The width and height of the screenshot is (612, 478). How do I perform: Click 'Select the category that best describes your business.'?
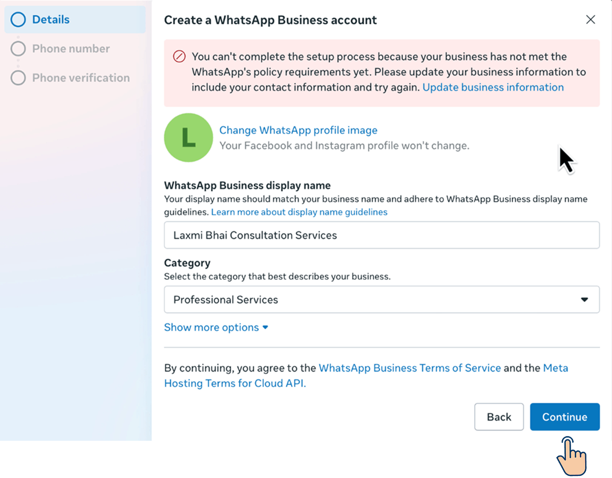(277, 276)
